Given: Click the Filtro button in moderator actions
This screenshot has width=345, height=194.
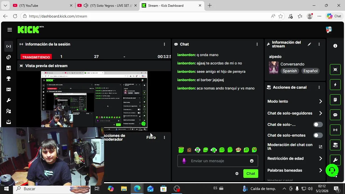Looking at the screenshot, I should (x=151, y=137).
